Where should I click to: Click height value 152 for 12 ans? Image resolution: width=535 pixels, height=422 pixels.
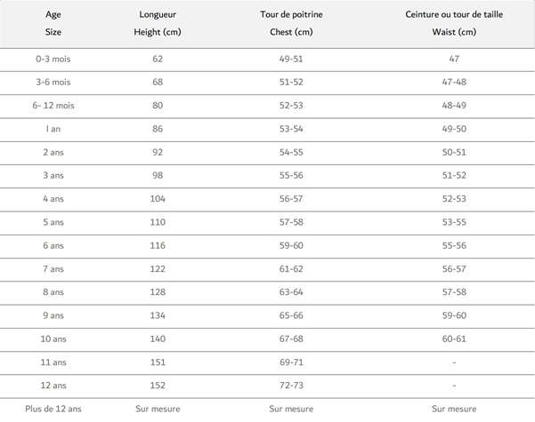point(158,386)
